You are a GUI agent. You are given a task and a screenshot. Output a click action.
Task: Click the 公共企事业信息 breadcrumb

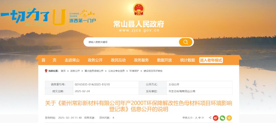pyautogui.click(x=117, y=71)
